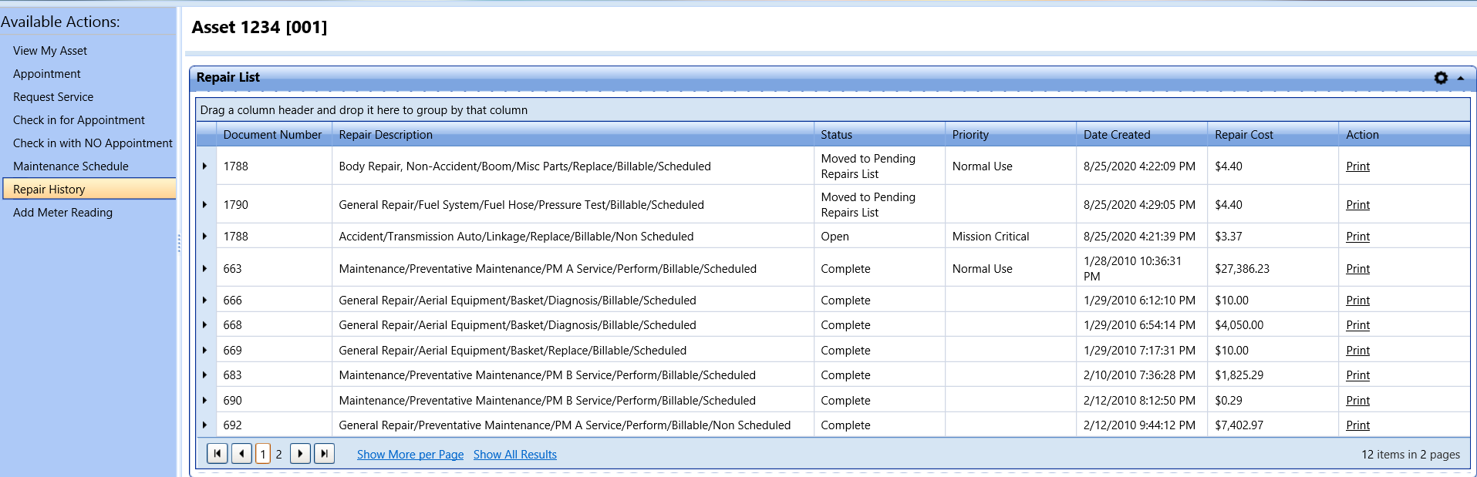Viewport: 1477px width, 477px height.
Task: Select page 2 in the pager
Action: (x=279, y=454)
